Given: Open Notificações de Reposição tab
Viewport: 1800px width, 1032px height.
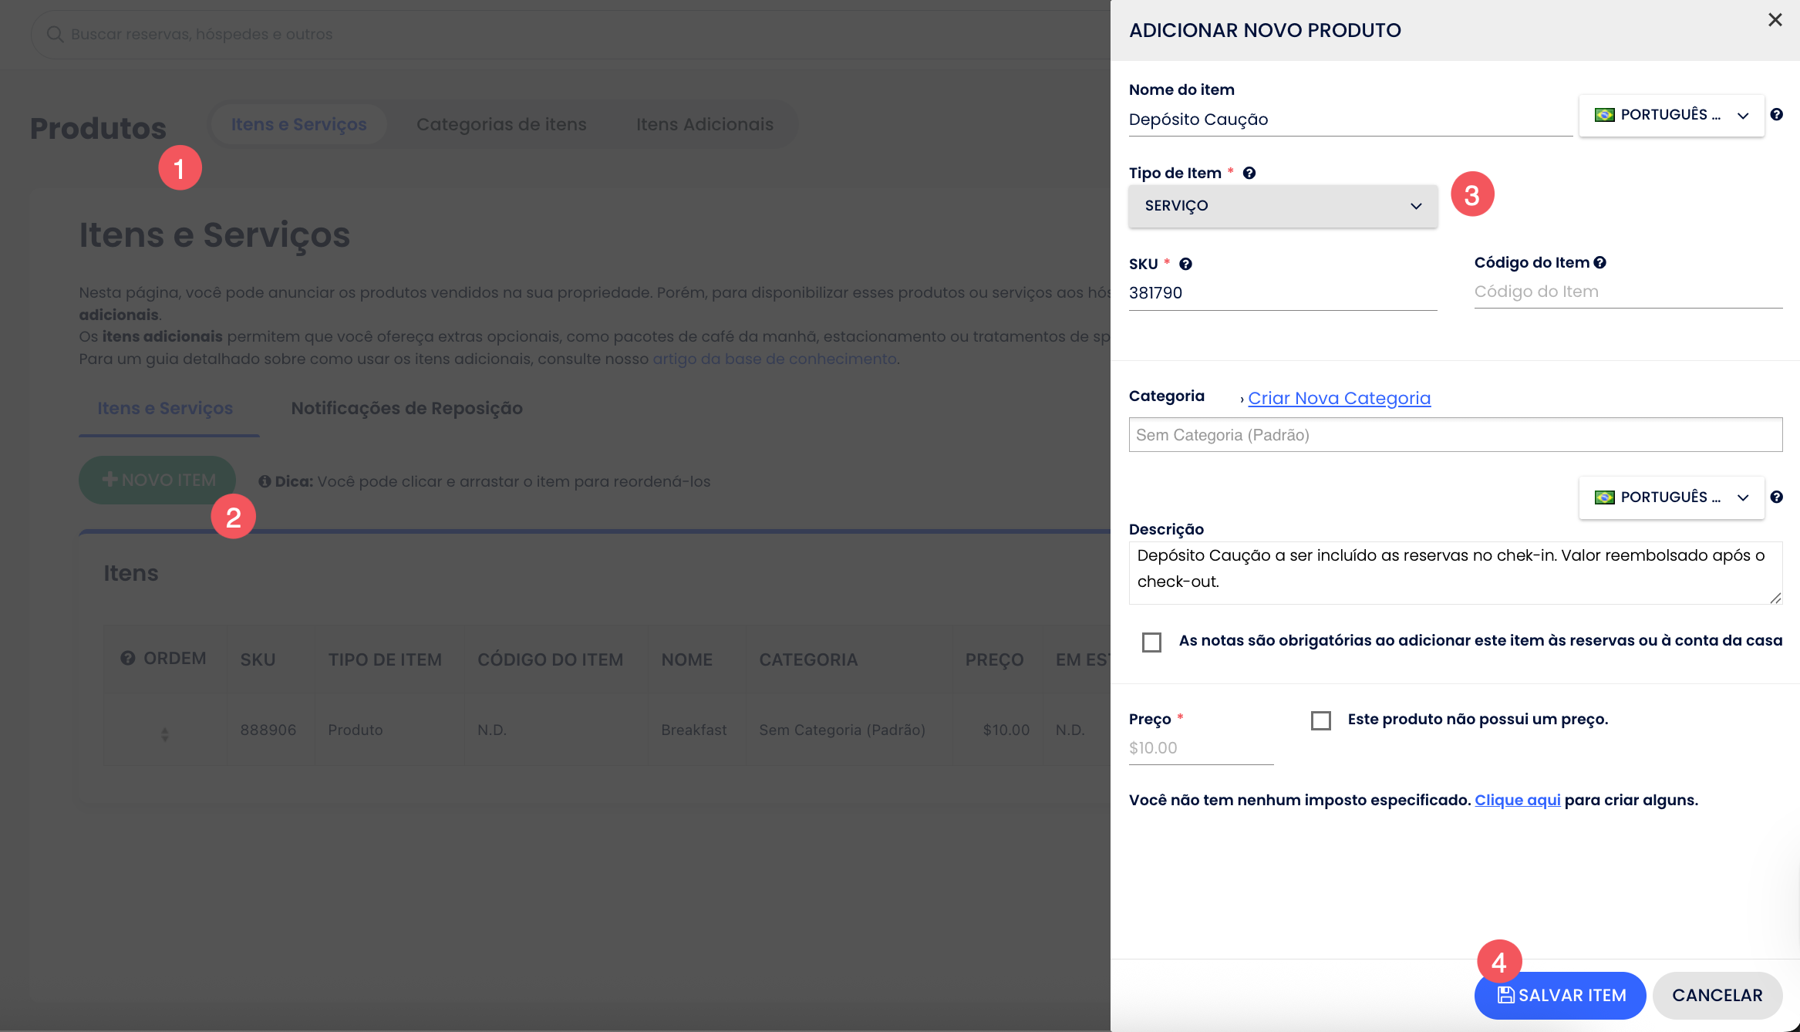Looking at the screenshot, I should [x=406, y=409].
